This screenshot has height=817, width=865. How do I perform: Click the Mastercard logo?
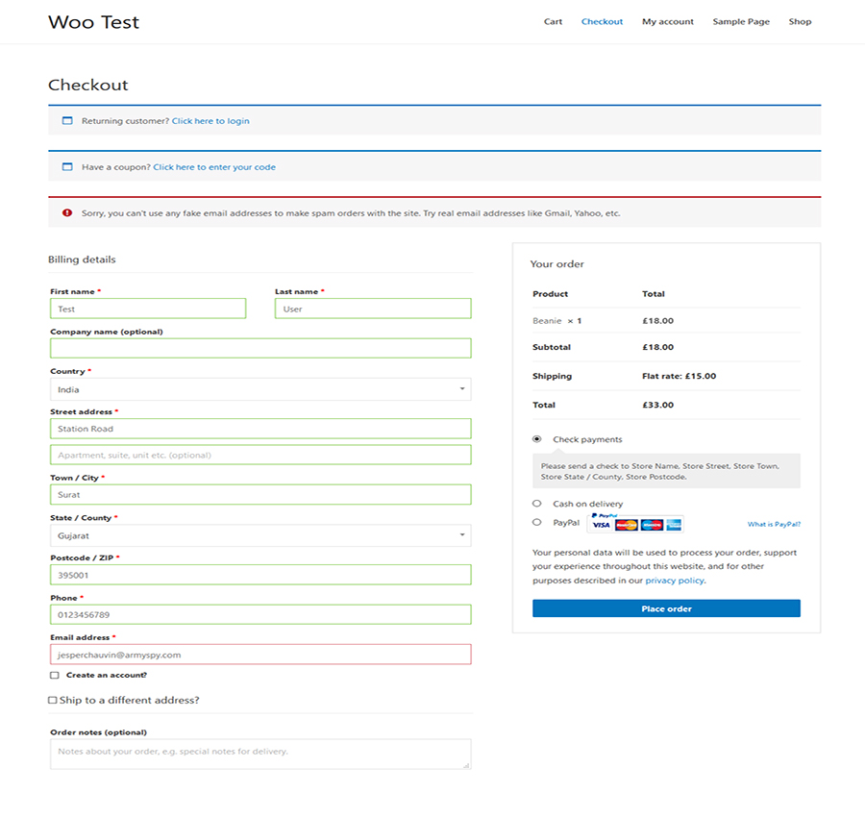tap(626, 525)
